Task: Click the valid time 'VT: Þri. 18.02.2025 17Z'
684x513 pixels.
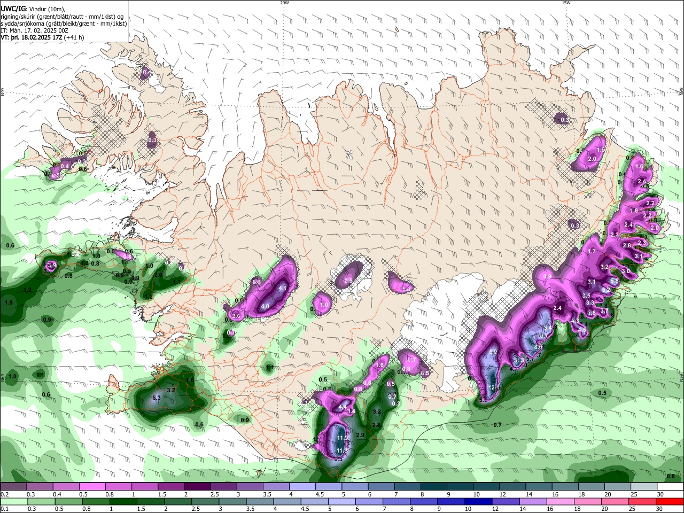Action: point(32,38)
